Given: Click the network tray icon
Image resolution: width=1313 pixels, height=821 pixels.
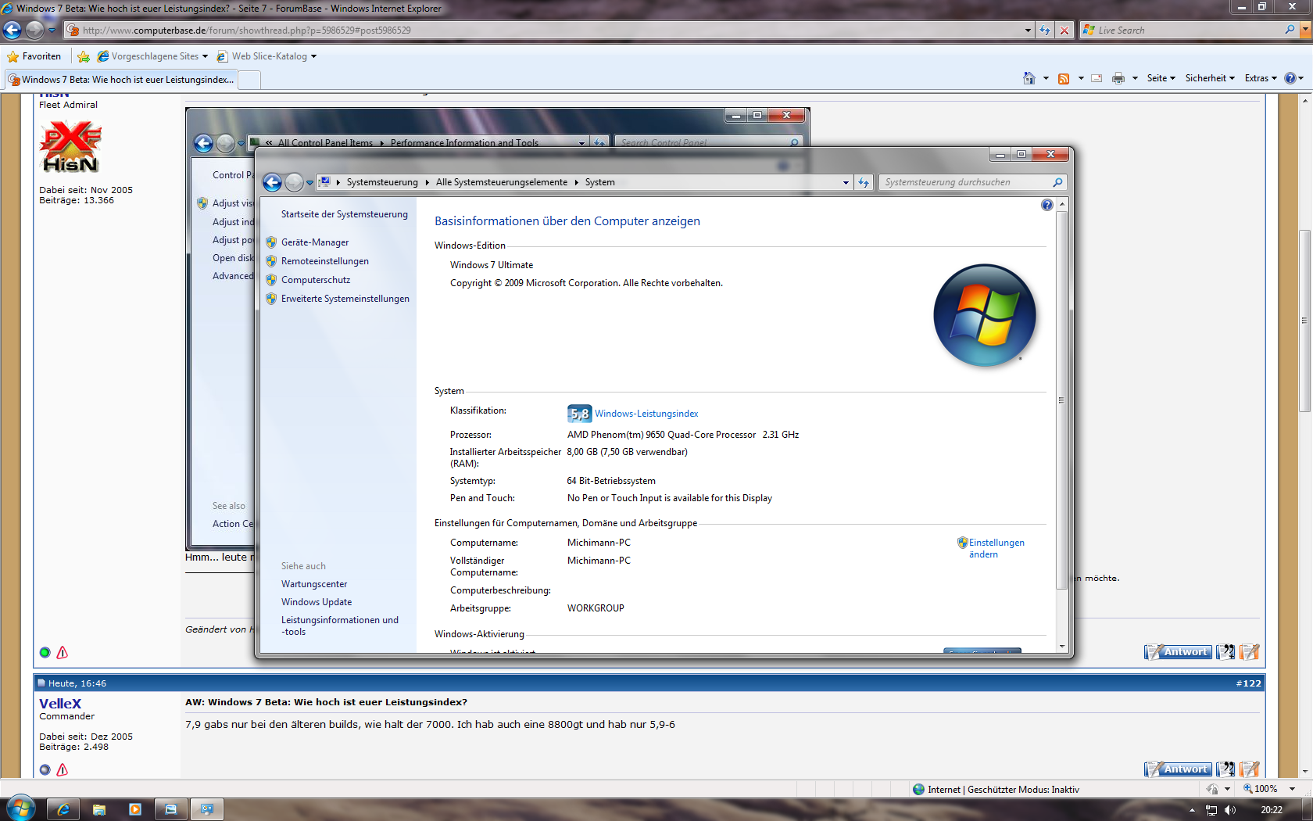Looking at the screenshot, I should (1211, 810).
